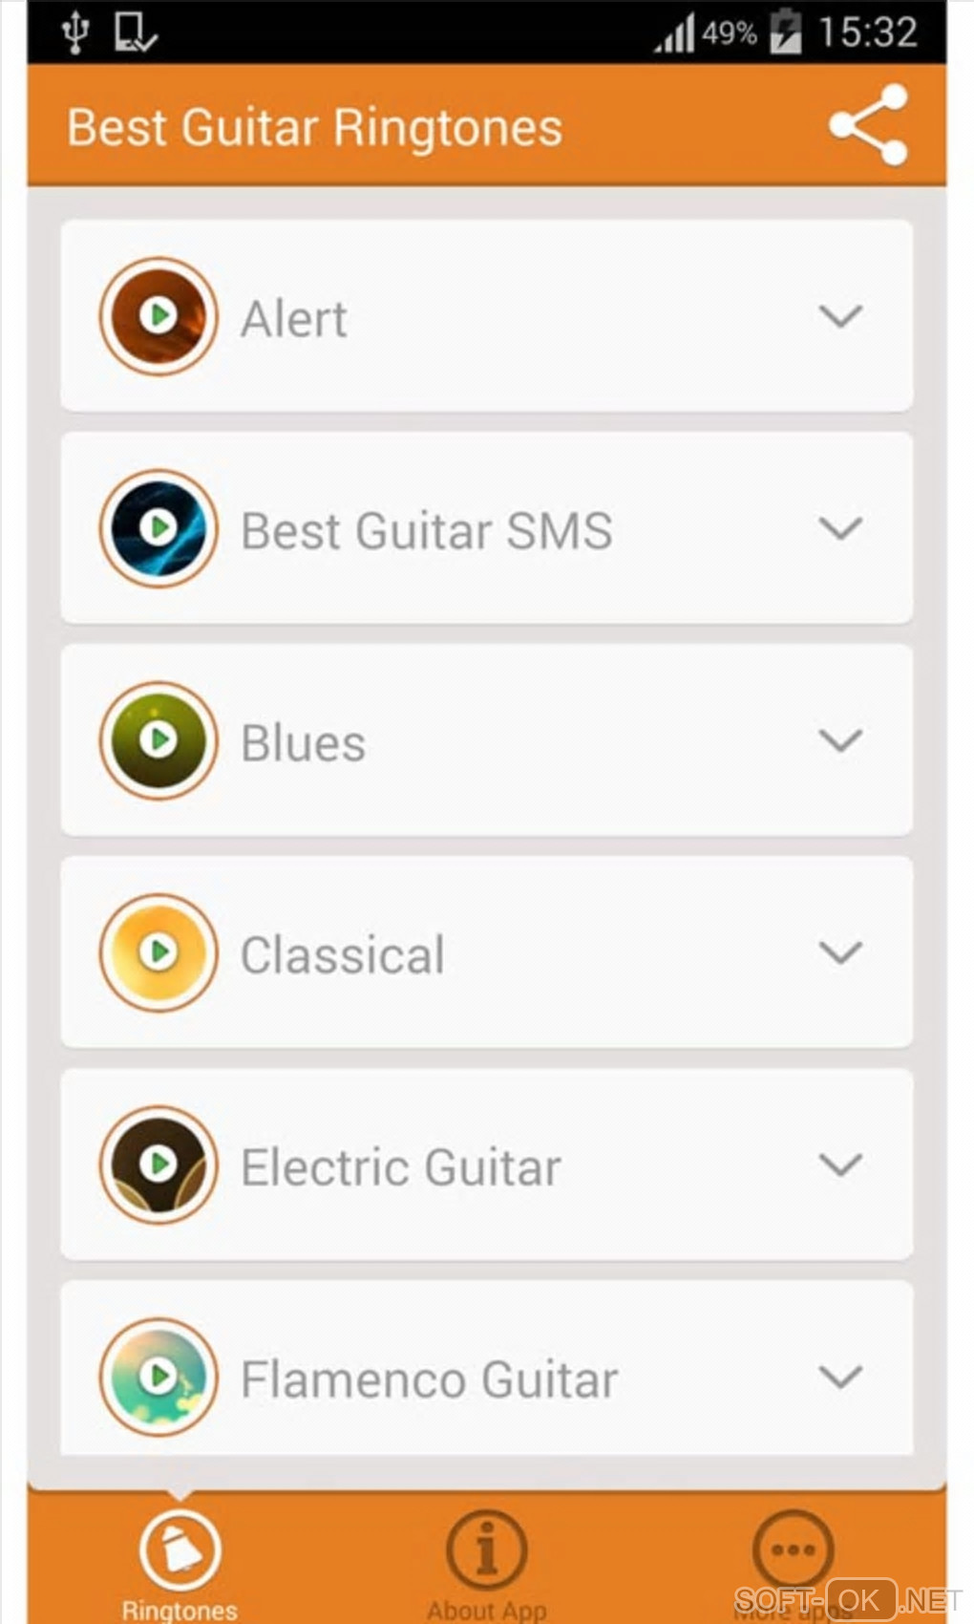This screenshot has height=1624, width=974.
Task: Open Classical ringtone dropdown arrow
Action: 840,952
